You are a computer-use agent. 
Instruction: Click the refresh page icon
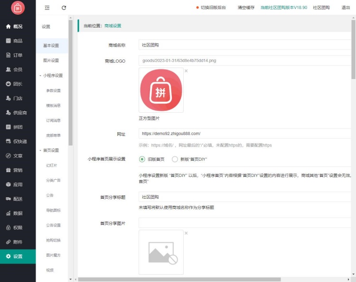64,8
